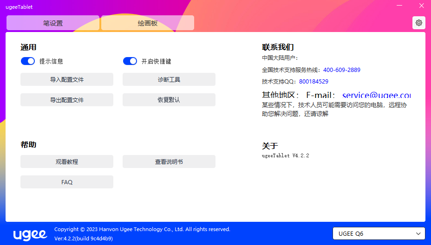
Task: Click the ugee logo in footer
Action: 30,234
